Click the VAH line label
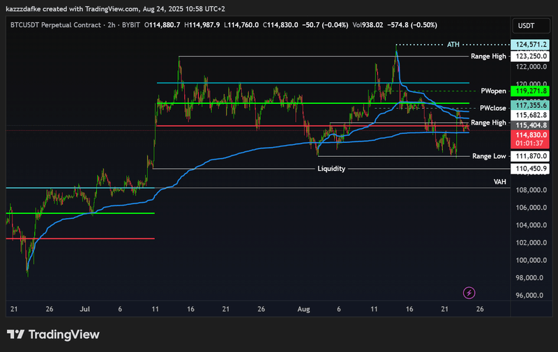Screen dimensions: 558x352 pyautogui.click(x=499, y=182)
